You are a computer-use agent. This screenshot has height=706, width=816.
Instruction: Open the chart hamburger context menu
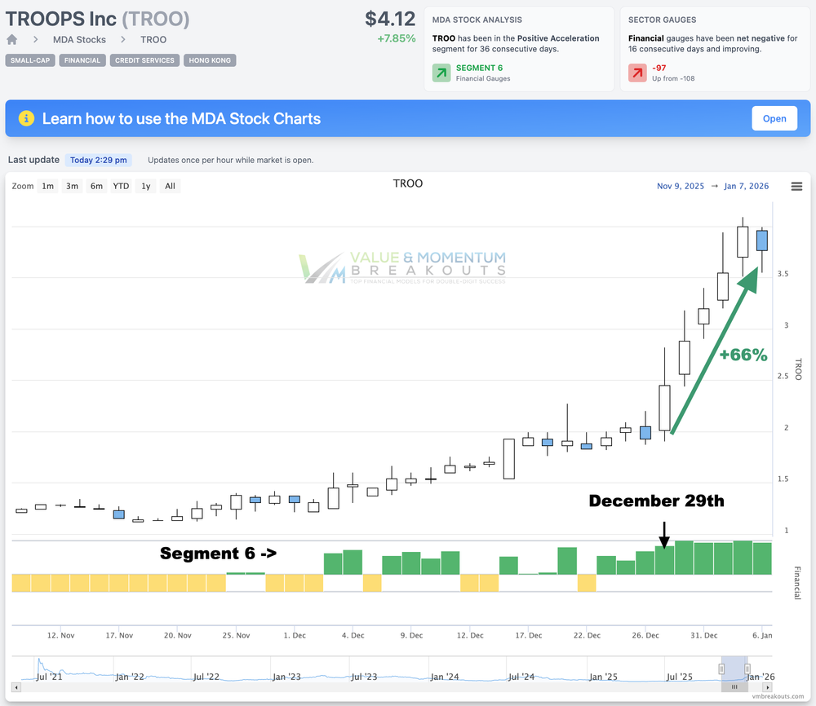coord(796,186)
